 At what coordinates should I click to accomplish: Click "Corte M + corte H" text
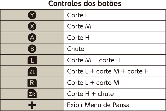94,60
